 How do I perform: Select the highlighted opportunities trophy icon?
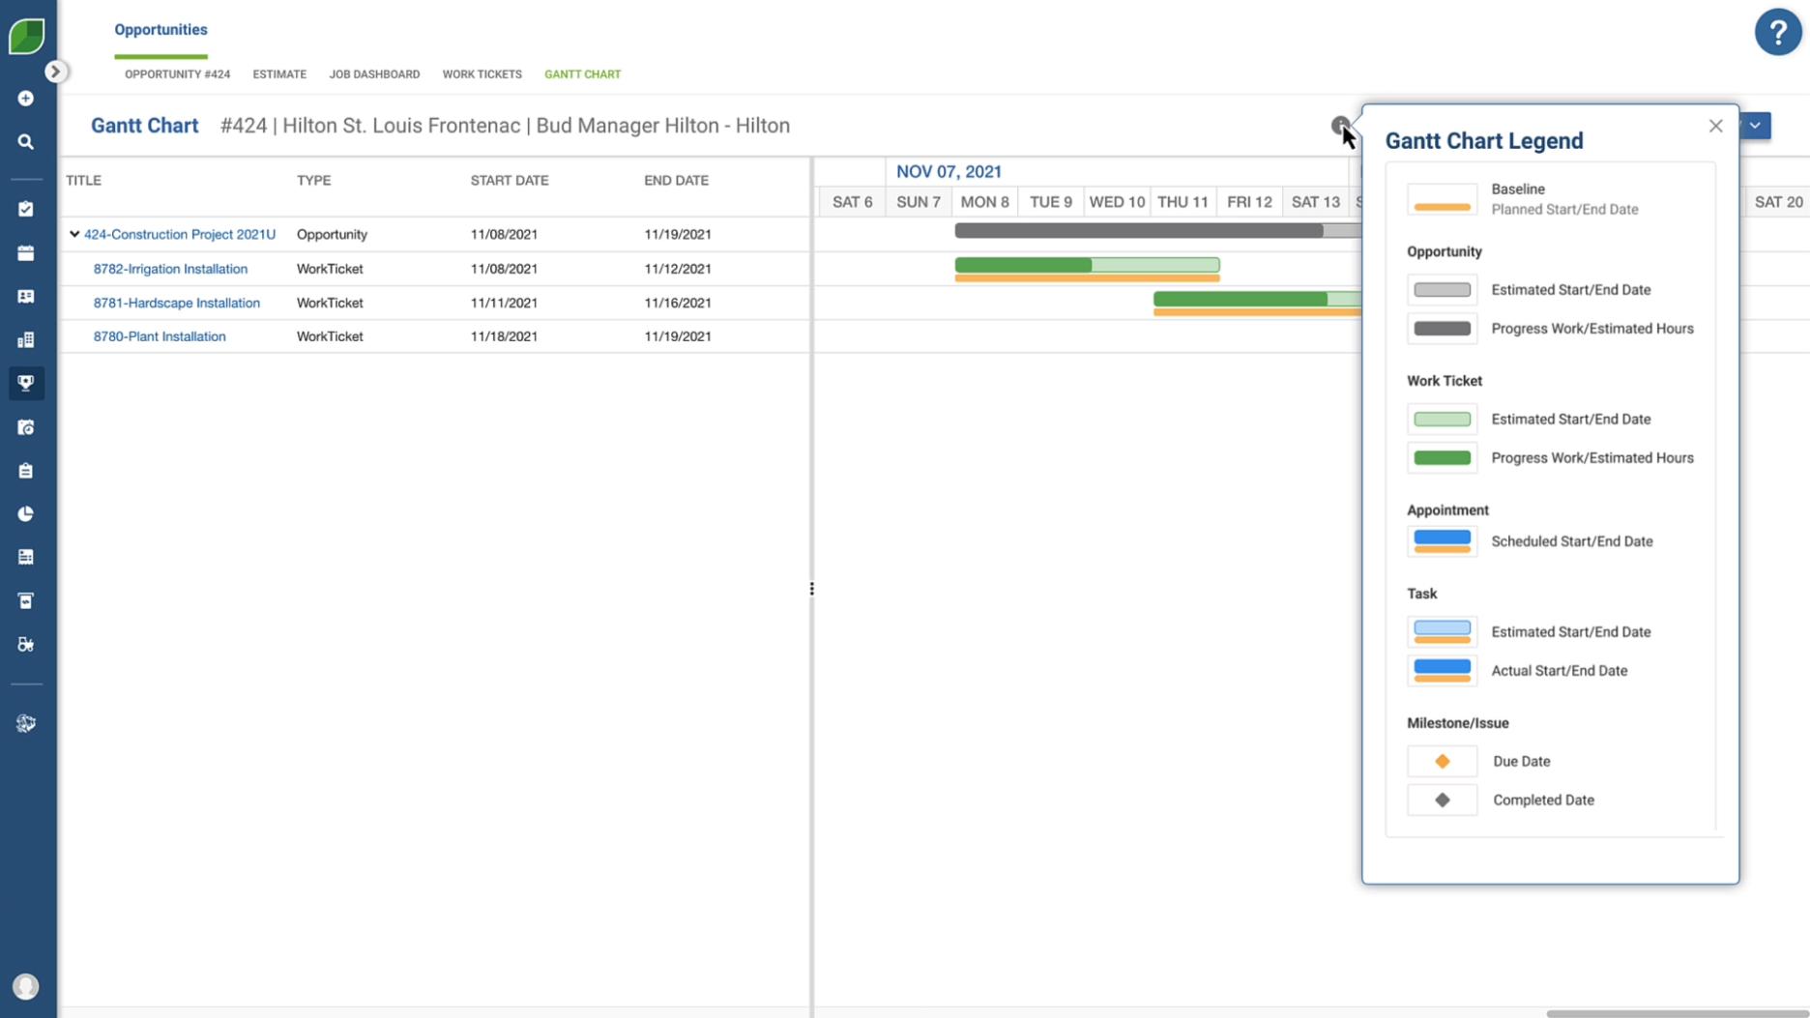coord(26,383)
